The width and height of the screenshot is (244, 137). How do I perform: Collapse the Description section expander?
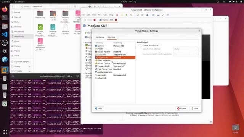[84, 73]
